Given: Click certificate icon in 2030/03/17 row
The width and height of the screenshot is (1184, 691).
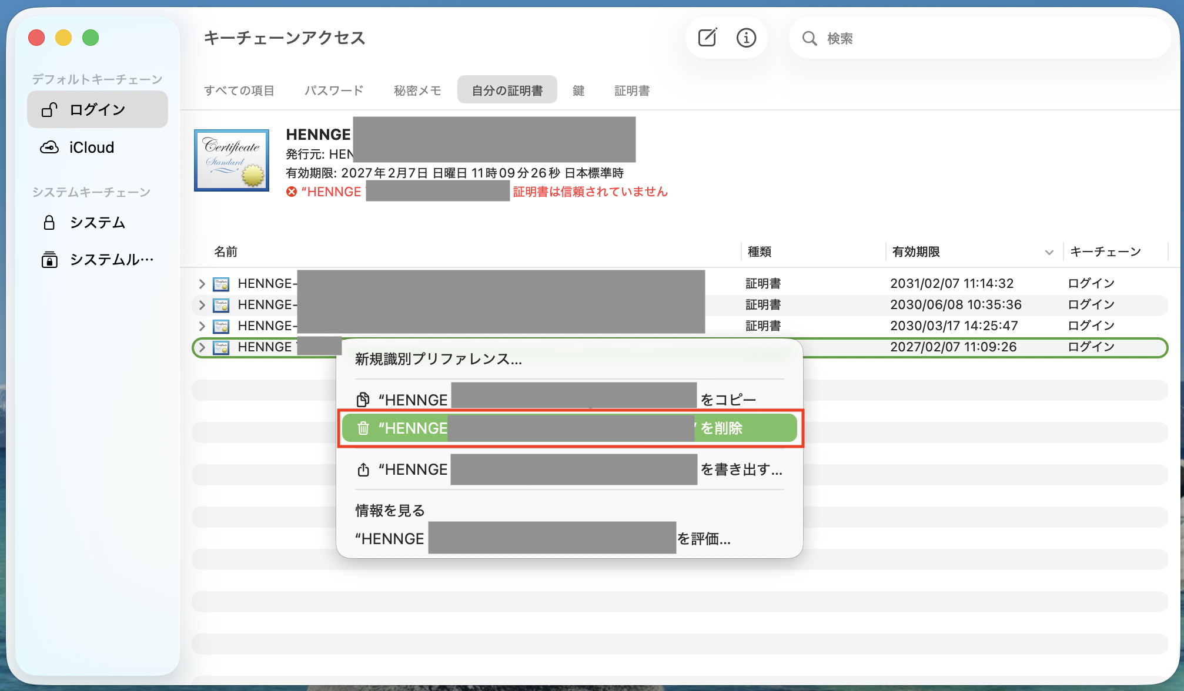Looking at the screenshot, I should click(x=221, y=327).
